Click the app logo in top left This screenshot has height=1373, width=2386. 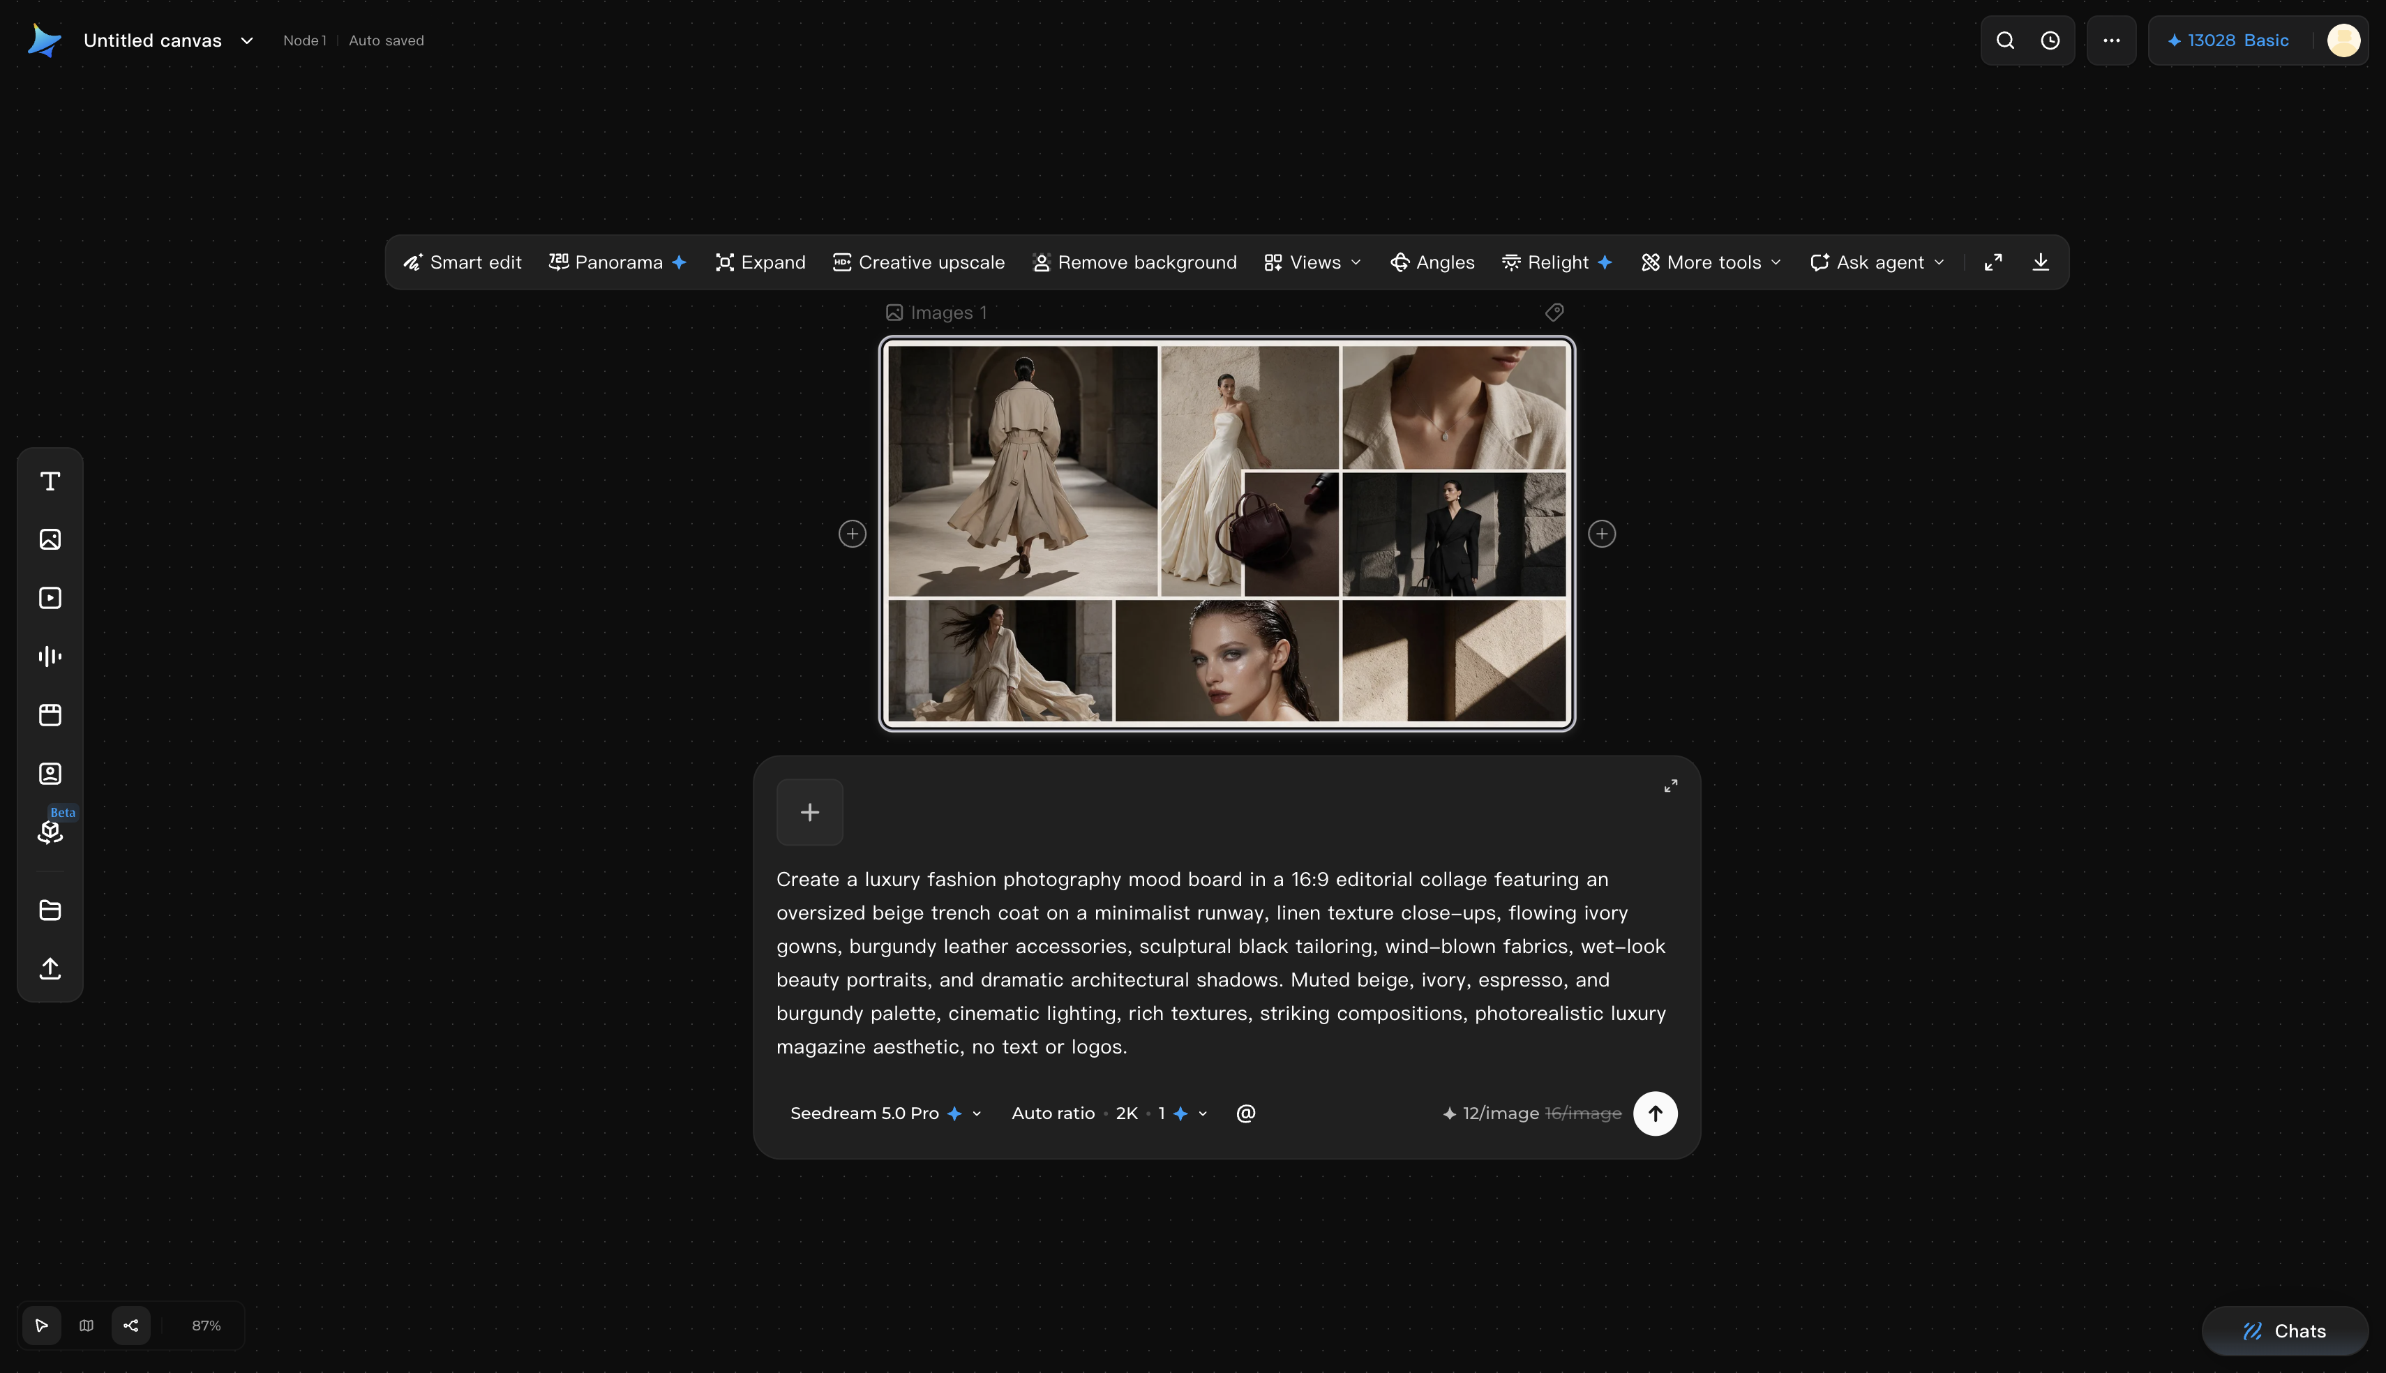tap(43, 40)
